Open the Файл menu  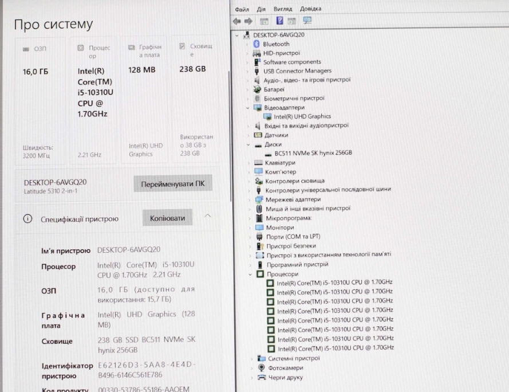coord(242,9)
